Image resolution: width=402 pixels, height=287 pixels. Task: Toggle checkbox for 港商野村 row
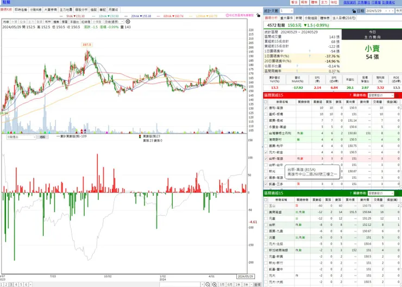tap(266, 140)
